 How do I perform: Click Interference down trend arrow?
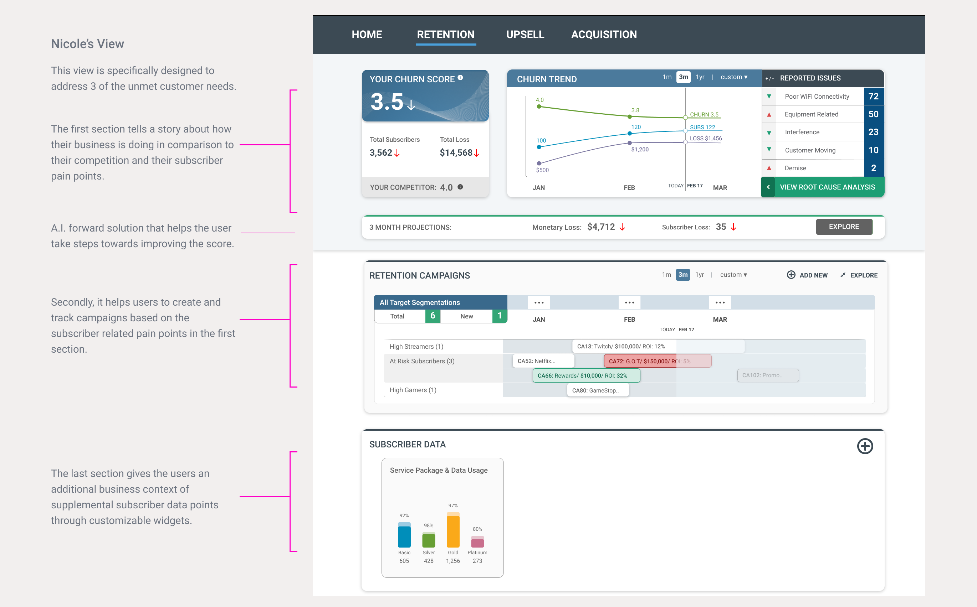[x=769, y=133]
